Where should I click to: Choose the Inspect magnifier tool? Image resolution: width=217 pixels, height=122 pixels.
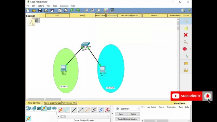(186, 42)
